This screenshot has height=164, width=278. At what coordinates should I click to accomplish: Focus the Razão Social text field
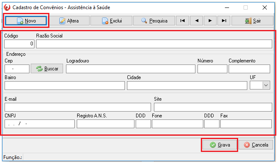click(x=154, y=44)
